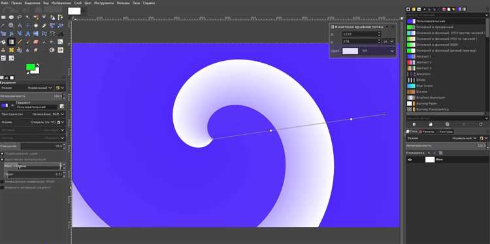Select the Paths tool
Image resolution: width=490 pixels, height=244 pixels.
[60, 17]
